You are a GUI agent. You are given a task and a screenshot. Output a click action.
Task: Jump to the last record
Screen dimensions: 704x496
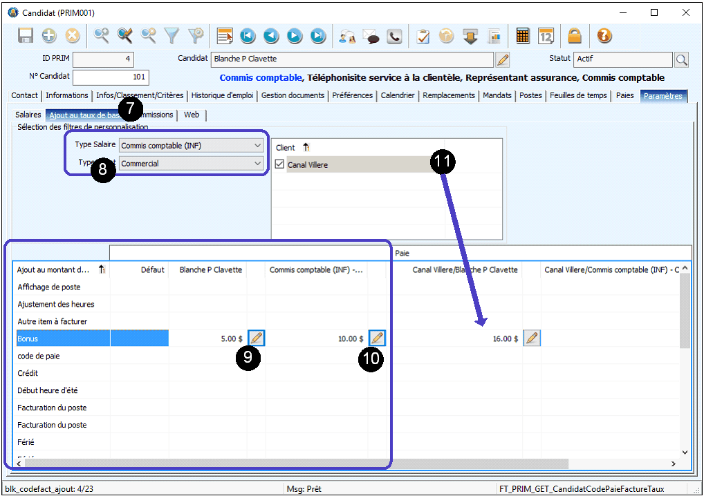pos(317,36)
